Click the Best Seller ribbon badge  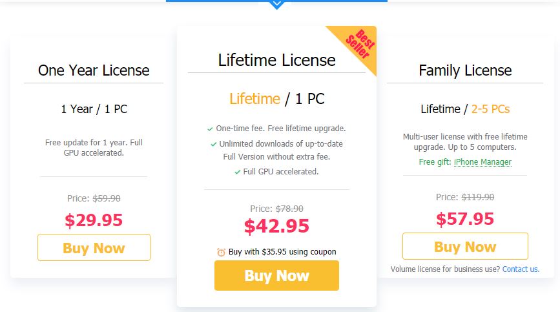coord(357,45)
